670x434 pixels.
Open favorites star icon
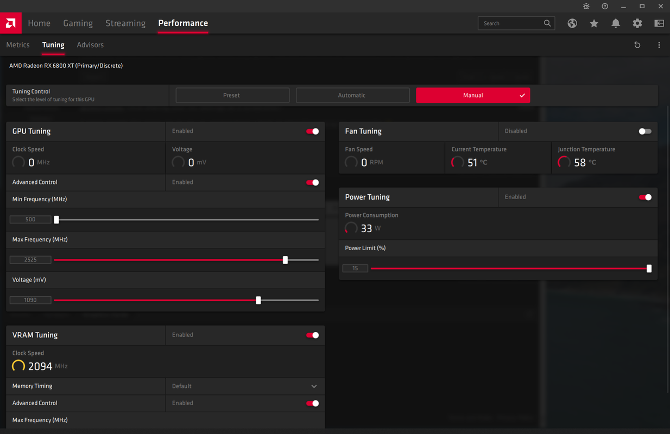tap(594, 23)
